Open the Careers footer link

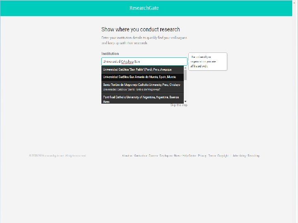coord(153,156)
